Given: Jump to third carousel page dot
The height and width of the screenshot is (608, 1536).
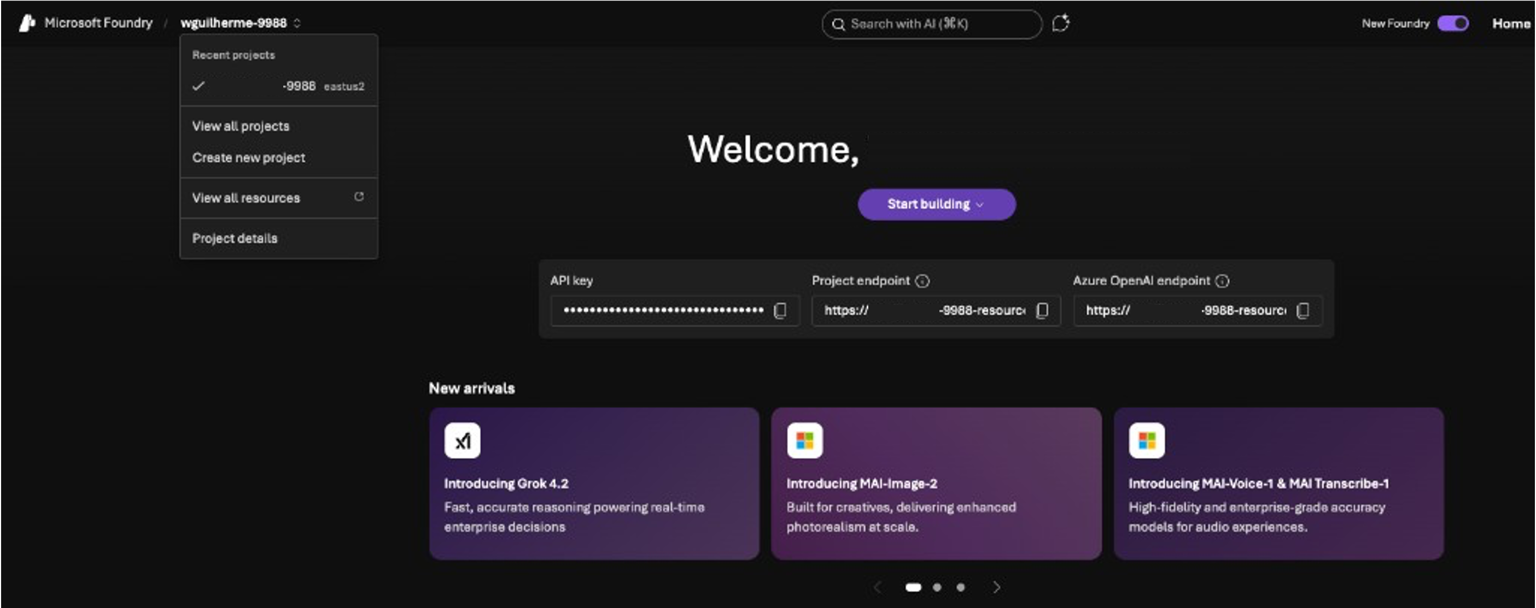Looking at the screenshot, I should [x=960, y=587].
